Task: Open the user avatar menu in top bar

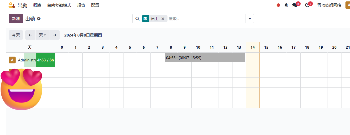Action: [348, 5]
